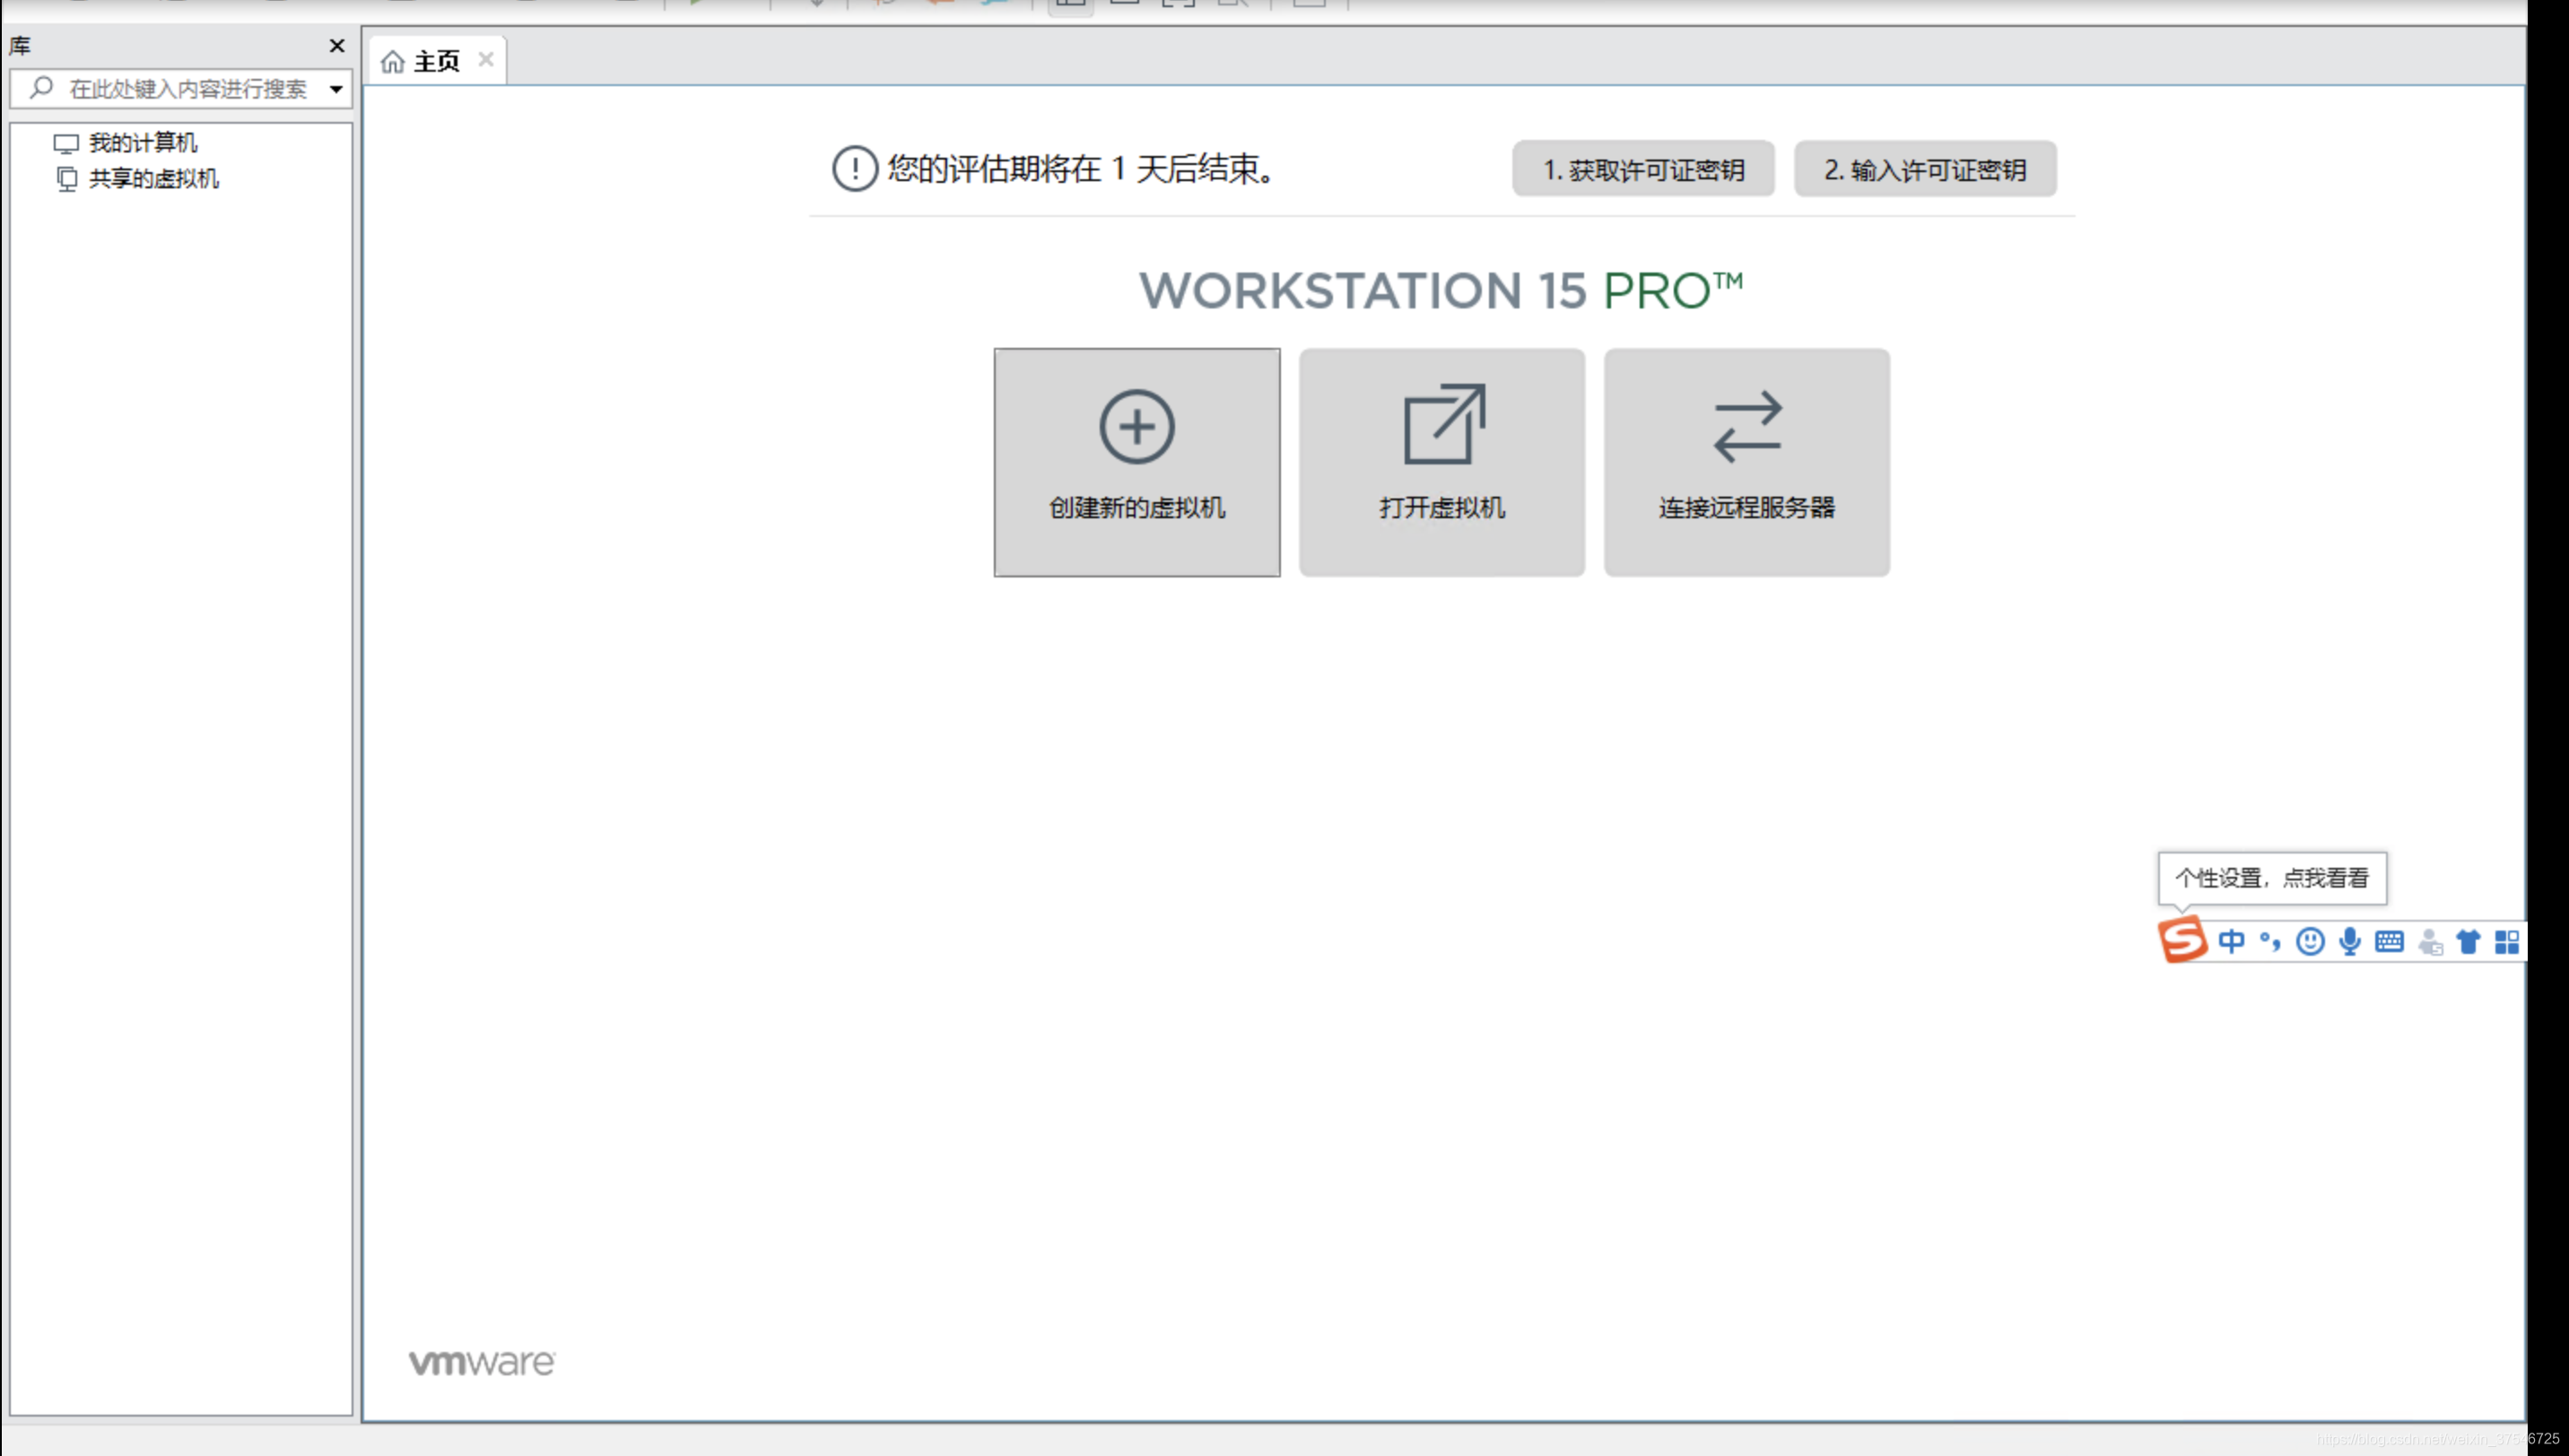The width and height of the screenshot is (2569, 1456).
Task: Click the emoji/expression icon in IME bar
Action: click(x=2310, y=940)
